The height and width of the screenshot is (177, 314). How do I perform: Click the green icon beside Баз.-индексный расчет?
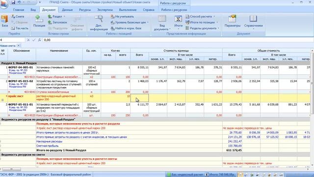pyautogui.click(x=169, y=175)
